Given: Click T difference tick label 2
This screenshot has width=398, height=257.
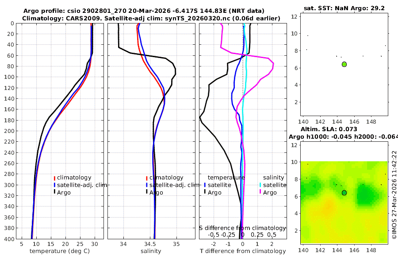Looking at the screenshot, I should click(x=272, y=244).
